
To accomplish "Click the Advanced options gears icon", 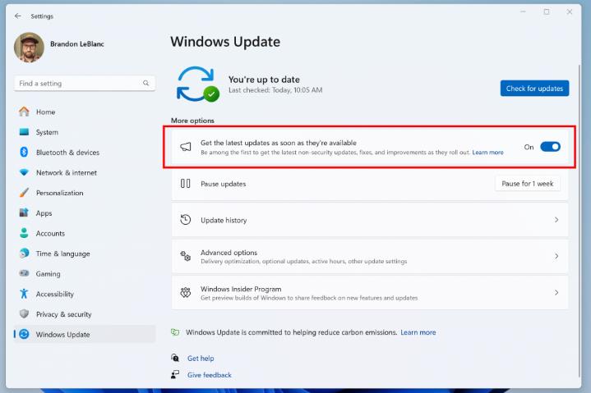I will coord(186,256).
